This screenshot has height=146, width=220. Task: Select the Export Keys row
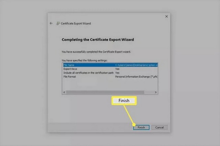(x=110, y=69)
